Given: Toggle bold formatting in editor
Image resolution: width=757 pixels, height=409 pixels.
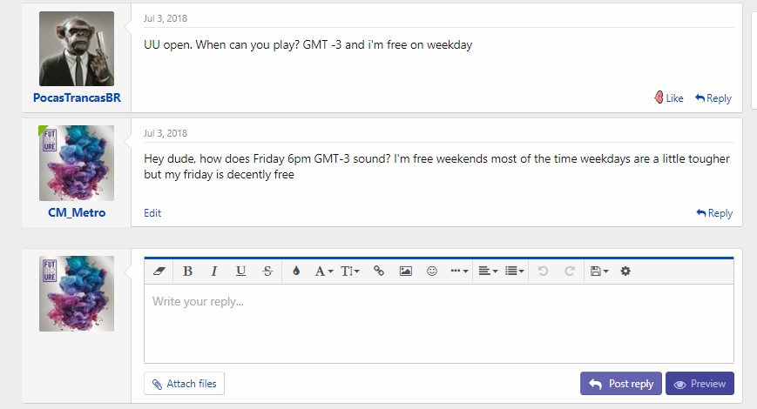Looking at the screenshot, I should click(x=187, y=271).
